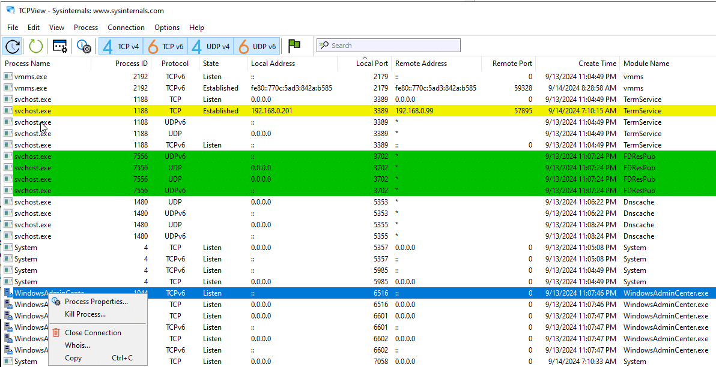Click the TCPView application icon in titlebar
Viewport: 716px width, 367px height.
(8, 10)
